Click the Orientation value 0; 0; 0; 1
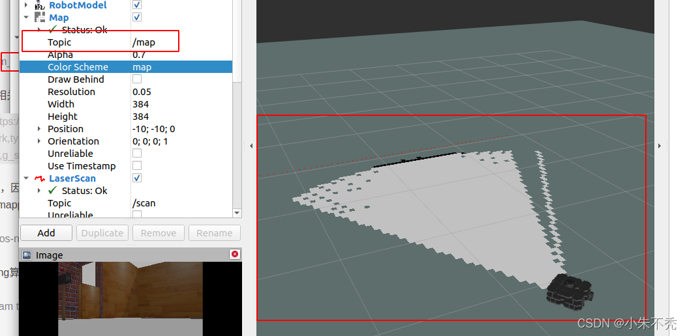 point(150,141)
